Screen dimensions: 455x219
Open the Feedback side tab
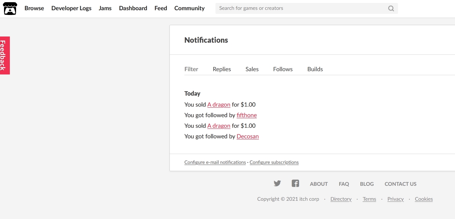[5, 55]
